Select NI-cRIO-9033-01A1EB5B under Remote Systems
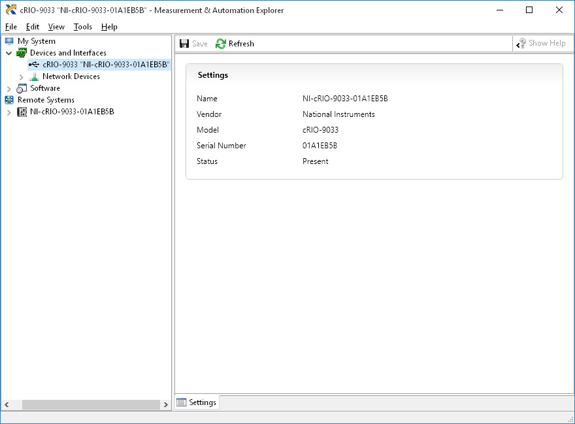575x424 pixels. click(72, 112)
